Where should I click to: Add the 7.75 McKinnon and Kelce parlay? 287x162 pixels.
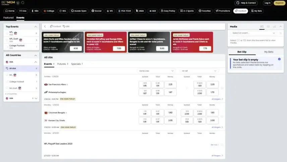click(x=205, y=49)
